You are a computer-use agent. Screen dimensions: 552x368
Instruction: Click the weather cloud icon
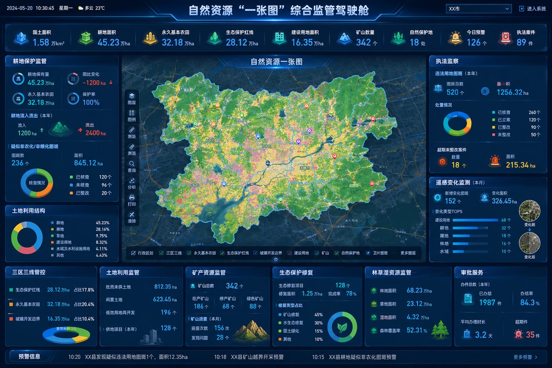coord(81,8)
